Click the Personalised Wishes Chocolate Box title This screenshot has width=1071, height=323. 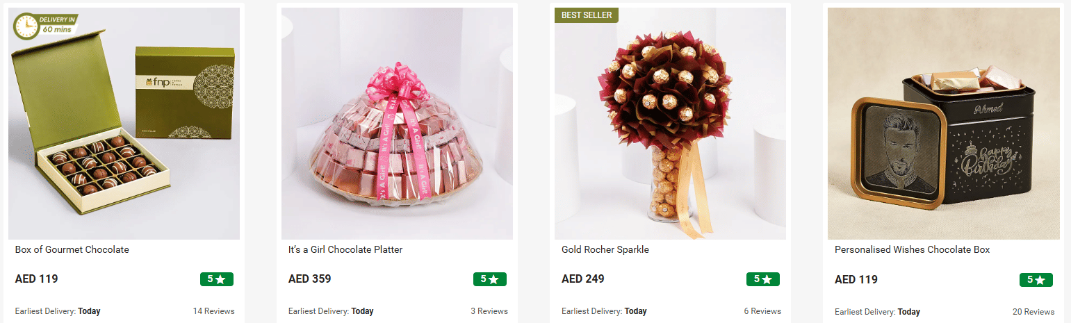tap(912, 249)
